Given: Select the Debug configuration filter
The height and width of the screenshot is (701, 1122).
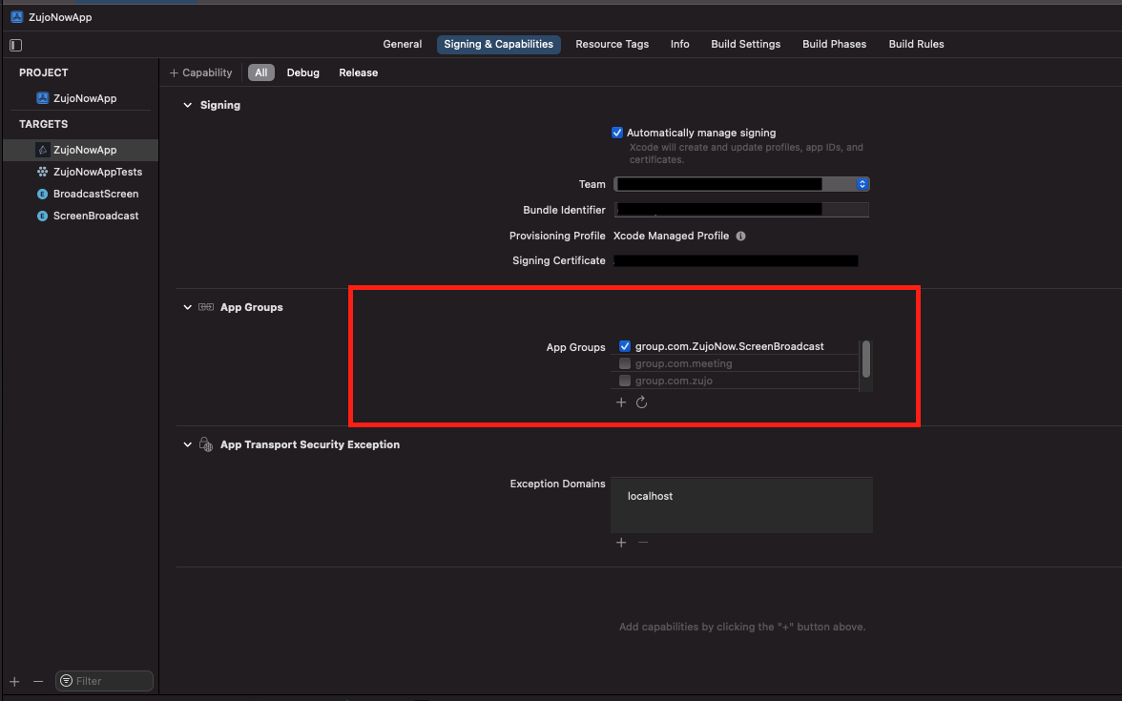Looking at the screenshot, I should click(302, 72).
